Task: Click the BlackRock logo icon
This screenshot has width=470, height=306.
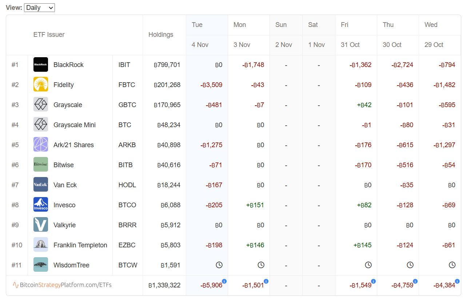Action: pyautogui.click(x=41, y=65)
